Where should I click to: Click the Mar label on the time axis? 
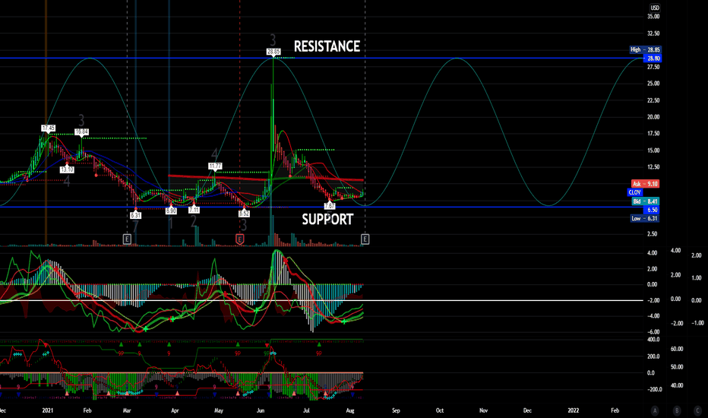pyautogui.click(x=127, y=410)
